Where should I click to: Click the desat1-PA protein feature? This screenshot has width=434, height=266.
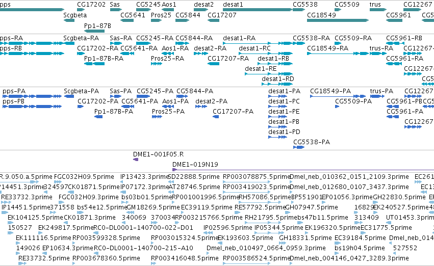[277, 96]
